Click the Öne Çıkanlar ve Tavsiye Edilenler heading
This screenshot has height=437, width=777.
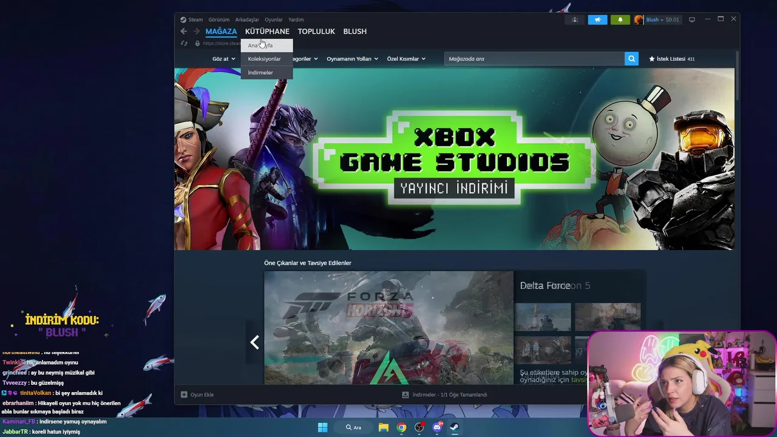tap(308, 263)
